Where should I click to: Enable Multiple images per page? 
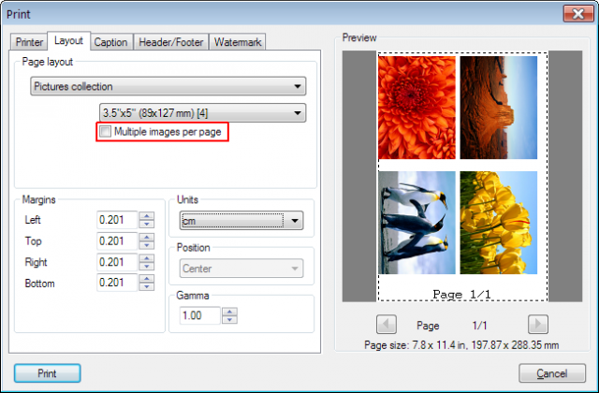(105, 132)
